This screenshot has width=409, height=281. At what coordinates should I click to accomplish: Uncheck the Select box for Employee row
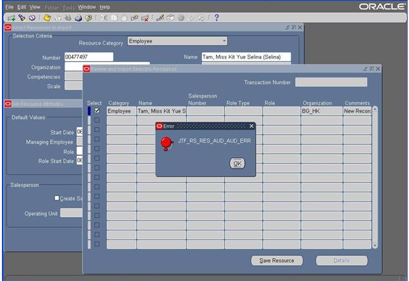coord(97,111)
